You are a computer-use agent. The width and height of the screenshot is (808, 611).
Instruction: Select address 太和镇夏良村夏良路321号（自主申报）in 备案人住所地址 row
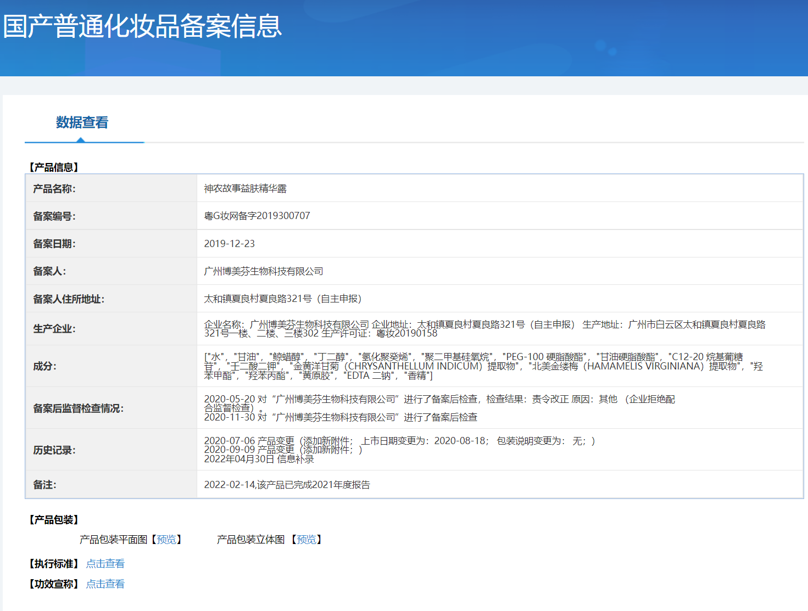coord(283,299)
